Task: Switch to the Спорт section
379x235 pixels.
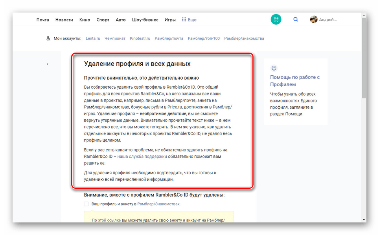Action: point(103,19)
